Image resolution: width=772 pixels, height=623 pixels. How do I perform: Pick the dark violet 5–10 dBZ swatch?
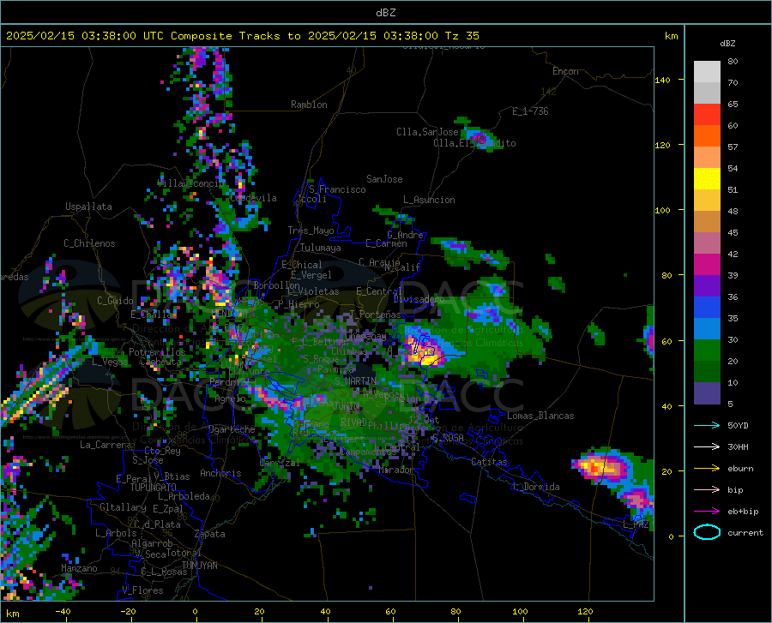pos(707,392)
